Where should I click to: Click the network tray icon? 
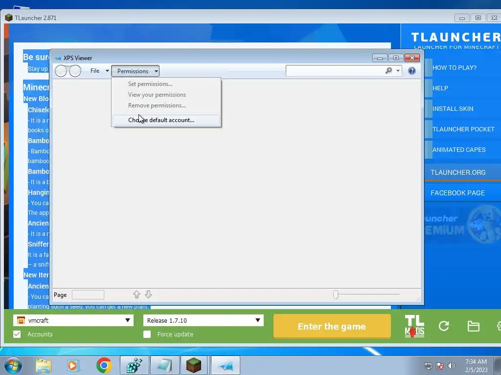point(428,366)
